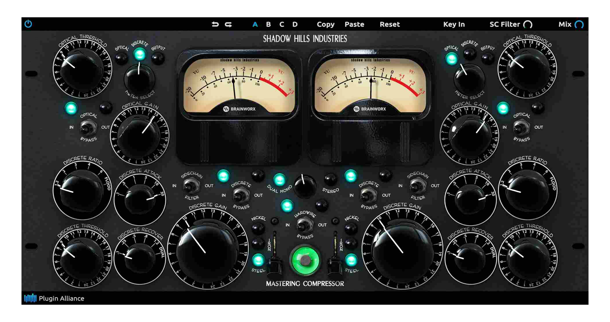Image resolution: width=610 pixels, height=322 pixels.
Task: Click the right Discrete Attack knob
Action: point(470,200)
